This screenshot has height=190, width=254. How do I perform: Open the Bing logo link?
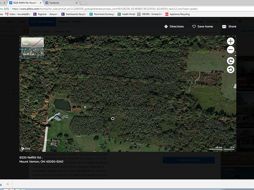(26, 148)
